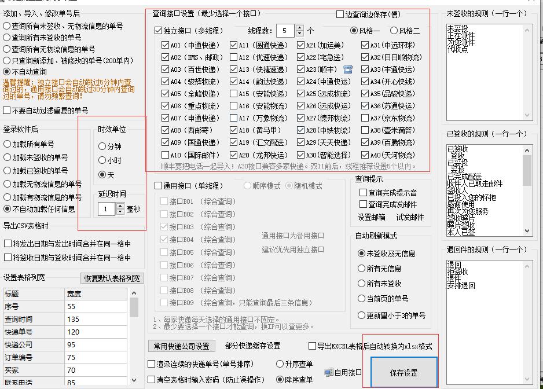Click the 延迟时间 input field
The width and height of the screenshot is (543, 389).
107,208
